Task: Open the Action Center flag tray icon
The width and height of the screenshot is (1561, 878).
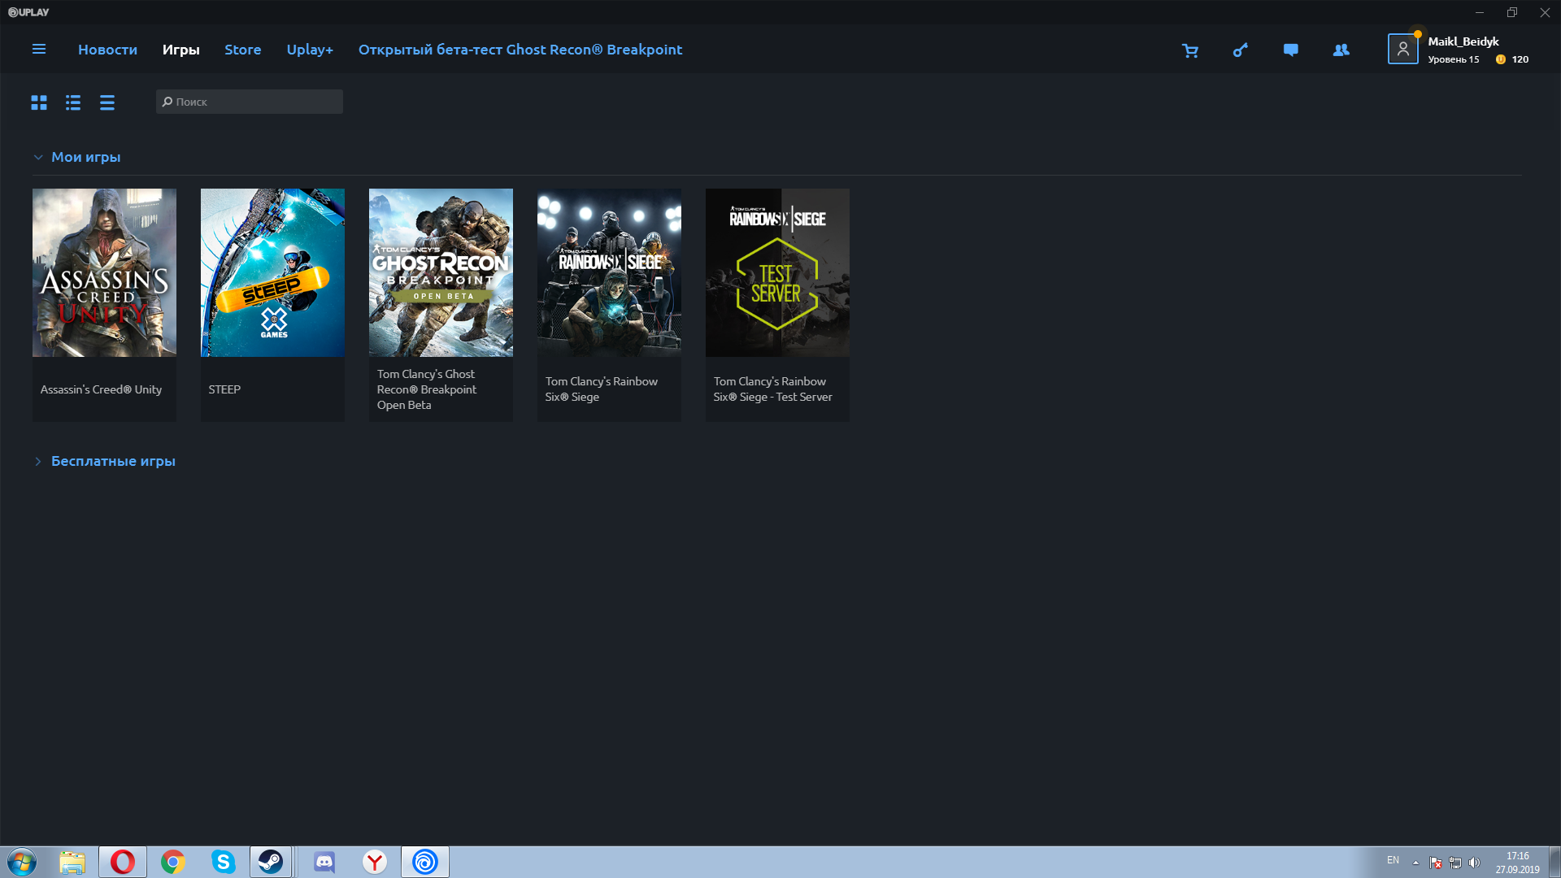Action: click(x=1436, y=863)
